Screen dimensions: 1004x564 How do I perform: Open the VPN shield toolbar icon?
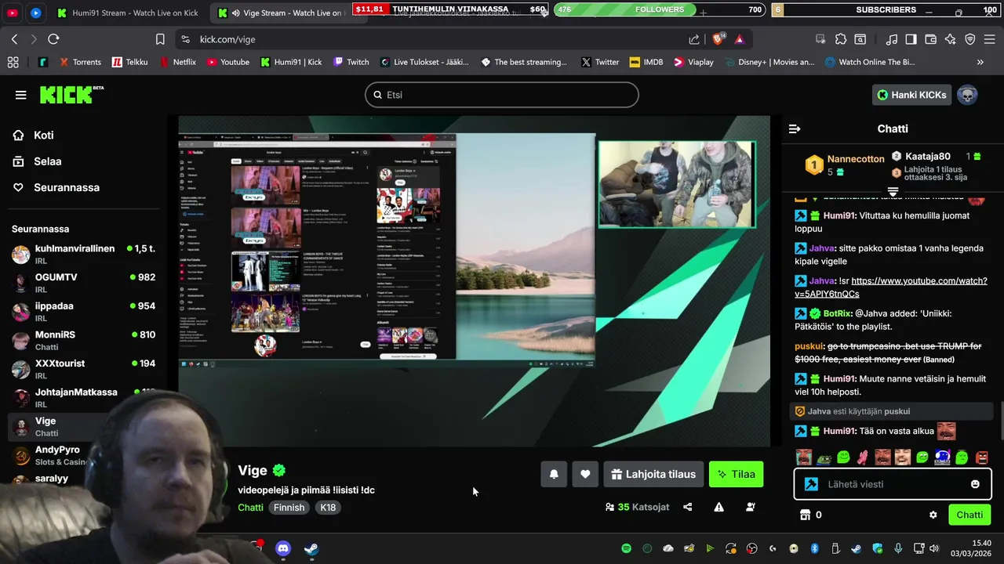click(970, 39)
